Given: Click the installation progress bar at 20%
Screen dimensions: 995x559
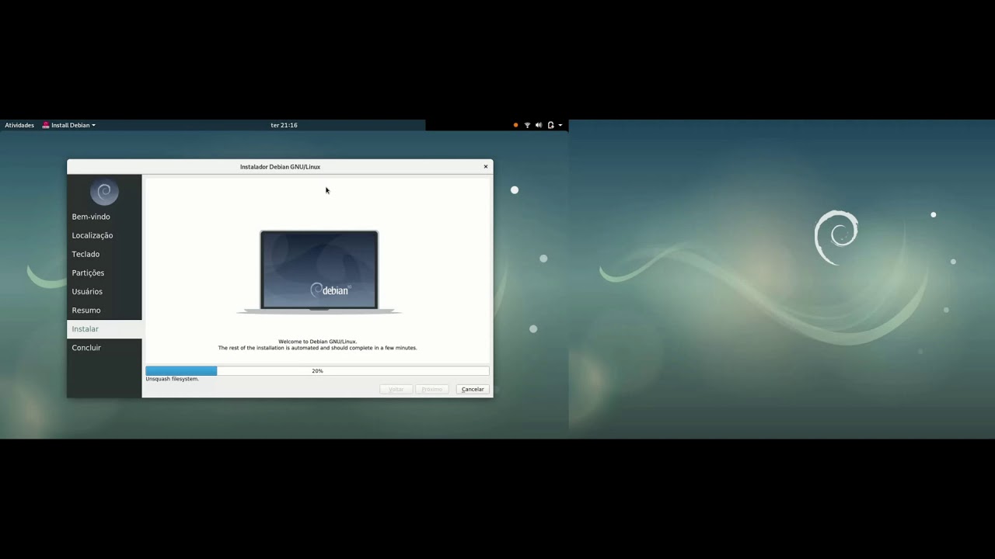Looking at the screenshot, I should coord(317,371).
